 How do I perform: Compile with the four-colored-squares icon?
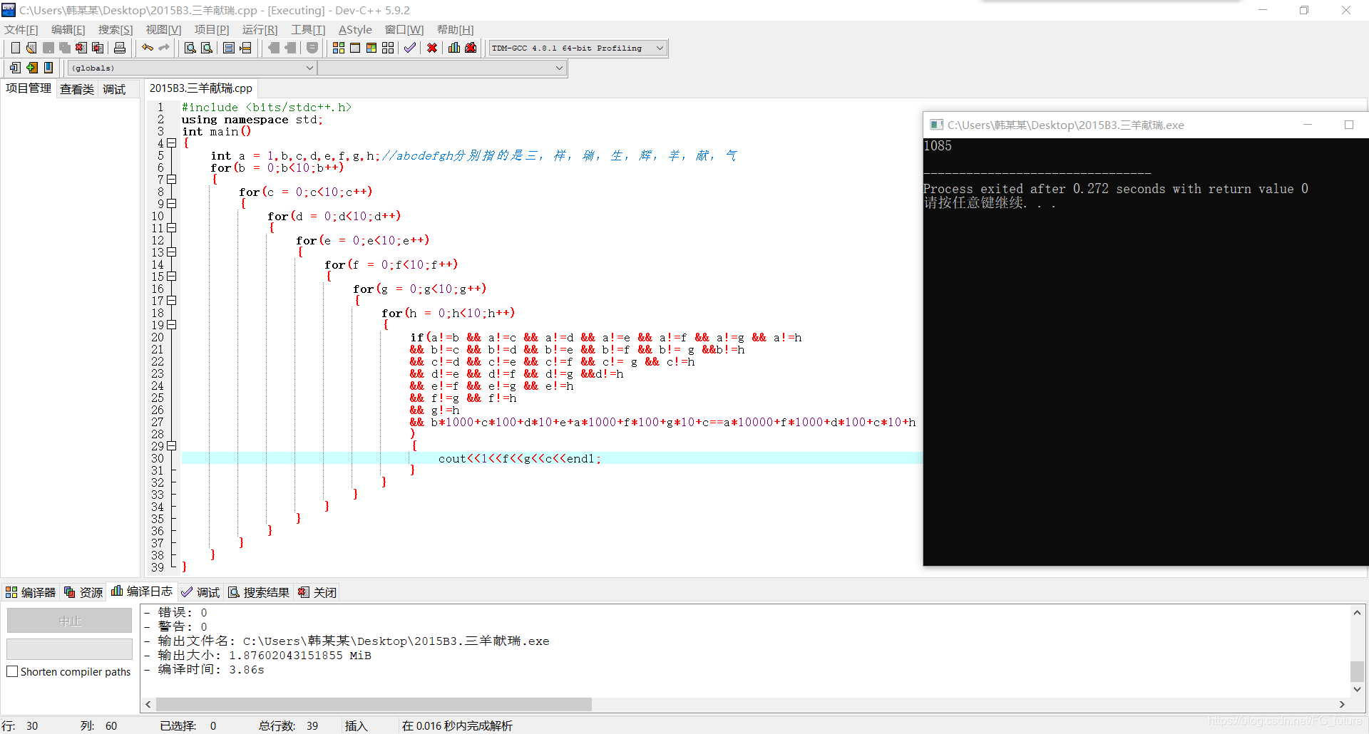pos(339,48)
